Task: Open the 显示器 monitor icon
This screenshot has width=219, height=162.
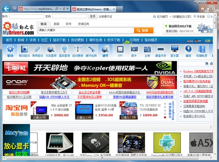Action: [x=174, y=51]
